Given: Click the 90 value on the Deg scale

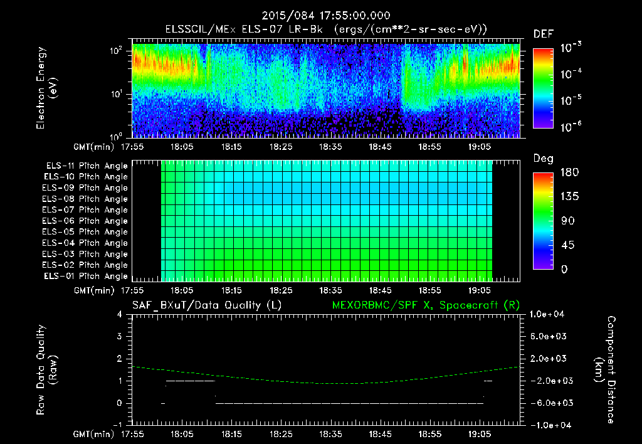Looking at the screenshot, I should (568, 221).
